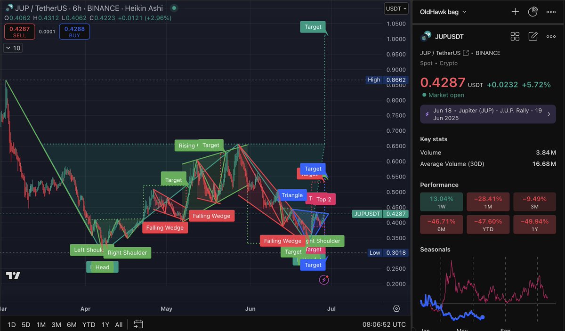
Task: Open chart settings gear near time axis
Action: tap(396, 309)
